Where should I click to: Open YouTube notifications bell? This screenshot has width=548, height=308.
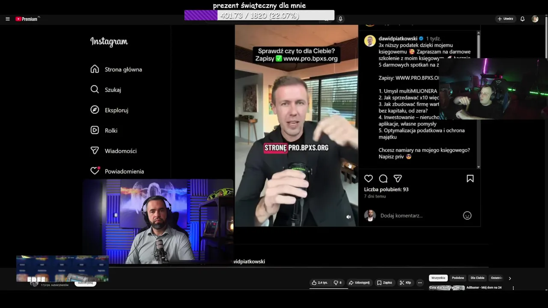click(522, 19)
